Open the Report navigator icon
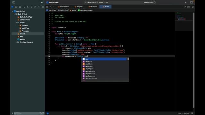Image resolution: width=205 pixels, height=115 pixels. 43,7
